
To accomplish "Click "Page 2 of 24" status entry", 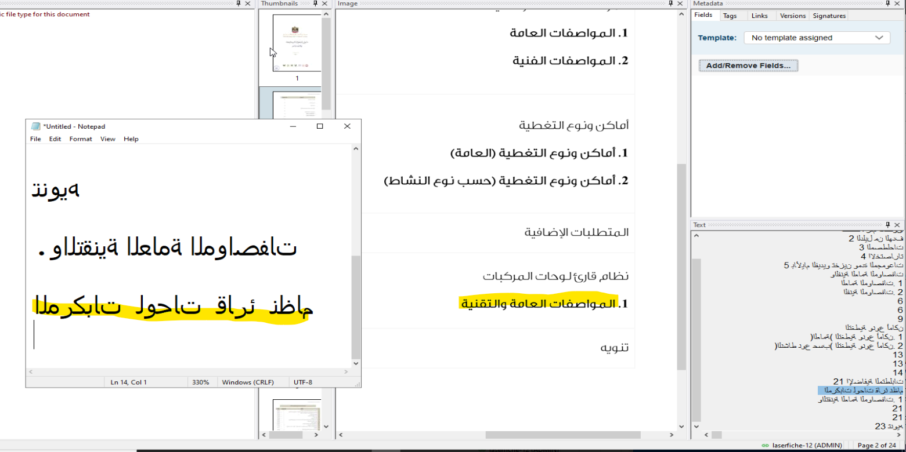I will pyautogui.click(x=876, y=446).
